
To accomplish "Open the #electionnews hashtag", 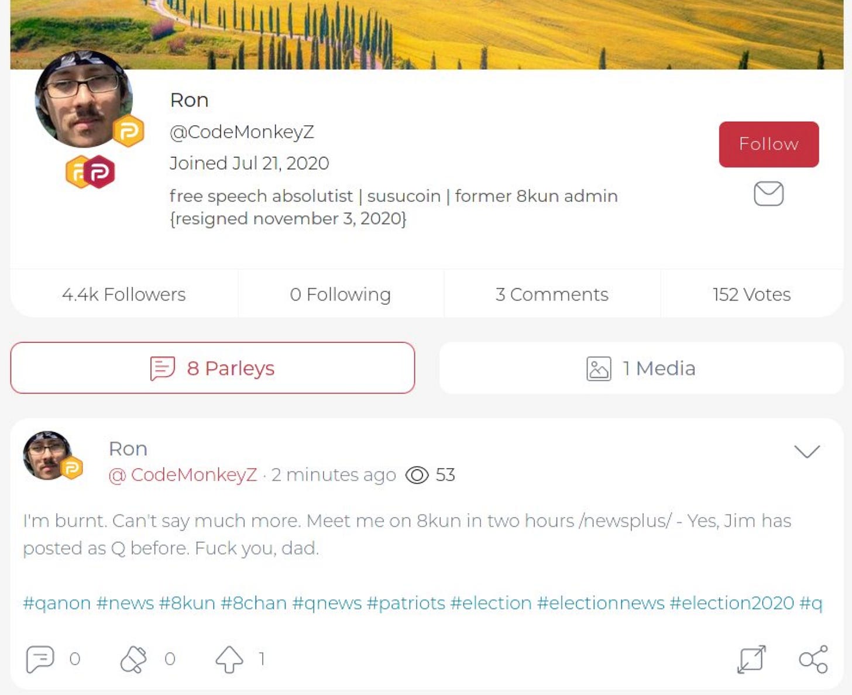I will (601, 603).
